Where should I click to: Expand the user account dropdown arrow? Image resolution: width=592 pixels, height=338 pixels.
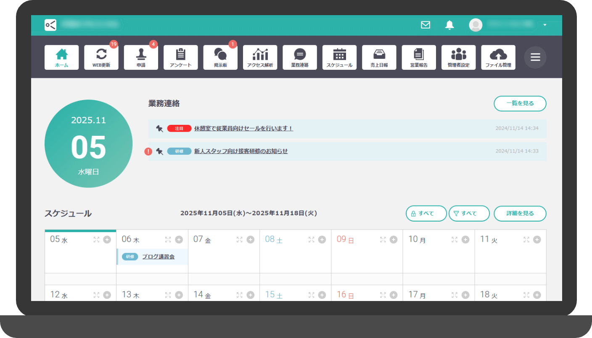[545, 25]
